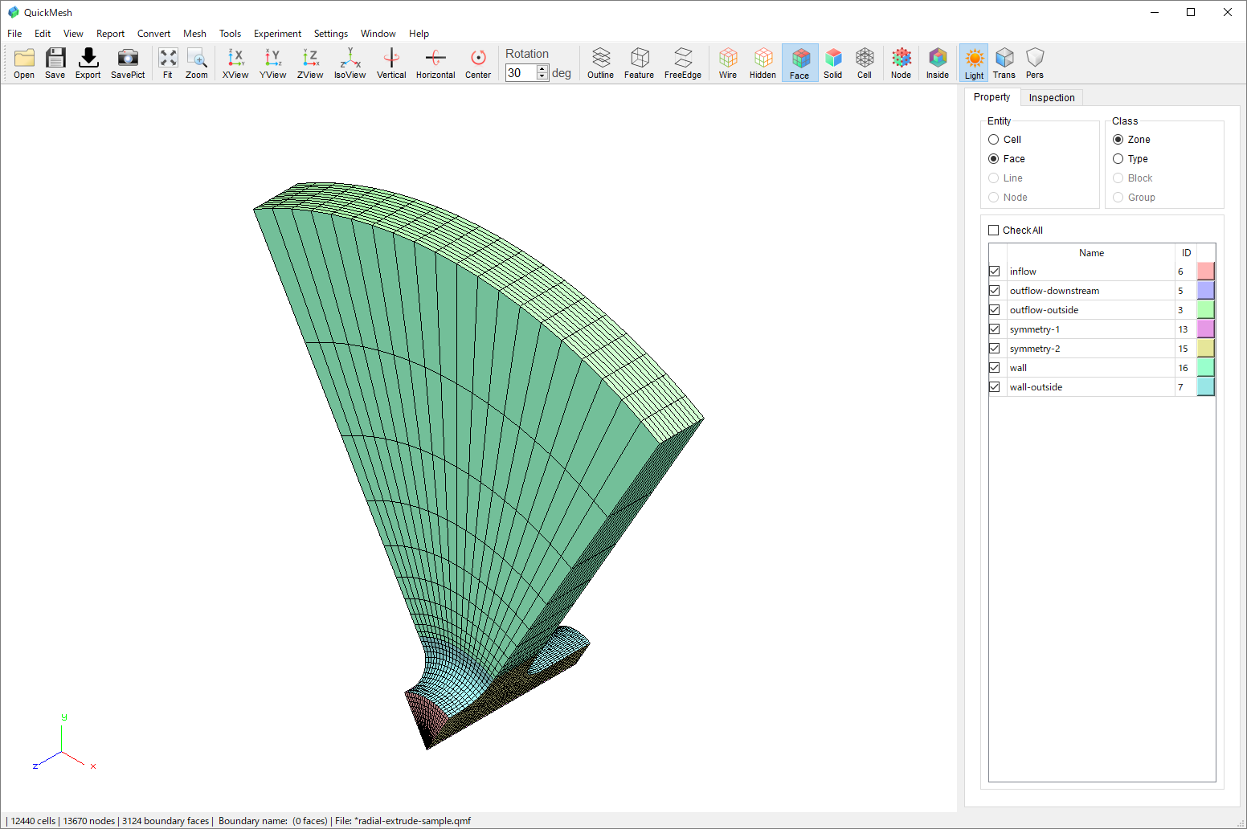This screenshot has height=829, width=1247.
Task: Click the Rotation degree input field
Action: point(520,73)
